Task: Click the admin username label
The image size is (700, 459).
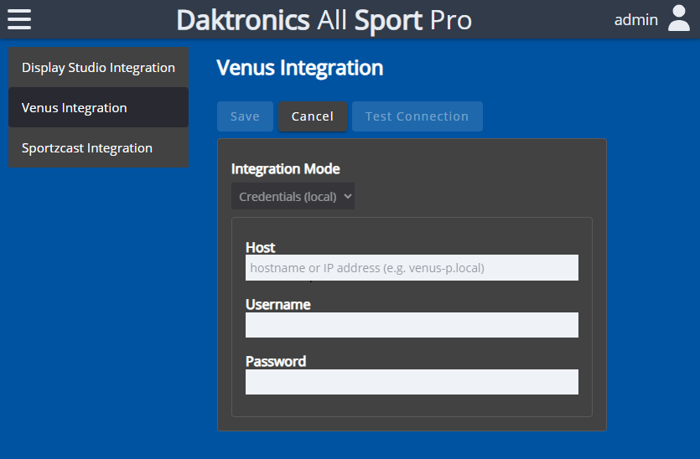Action: click(x=635, y=20)
